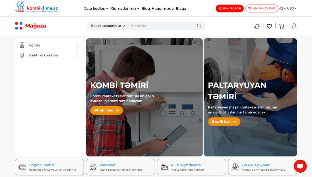
Task: Open the AZ language selector
Action: coord(282,8)
